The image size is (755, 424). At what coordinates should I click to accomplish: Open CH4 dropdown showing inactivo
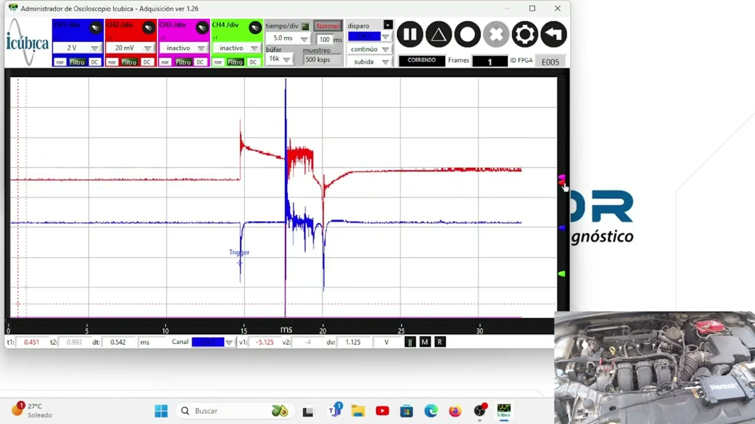(x=237, y=48)
